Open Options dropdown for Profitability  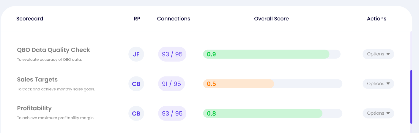click(x=378, y=113)
